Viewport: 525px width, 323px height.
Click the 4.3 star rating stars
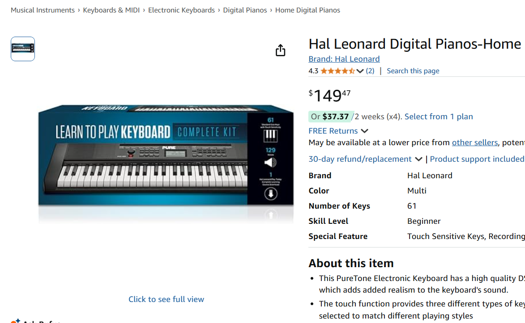coord(337,71)
